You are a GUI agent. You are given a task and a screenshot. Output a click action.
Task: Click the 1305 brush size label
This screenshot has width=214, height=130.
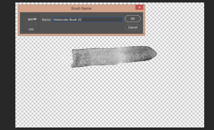tap(31, 29)
